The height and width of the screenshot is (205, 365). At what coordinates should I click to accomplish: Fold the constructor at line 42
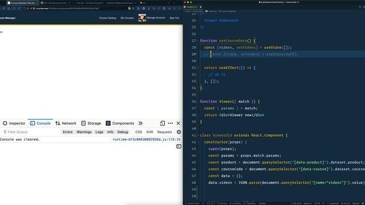click(198, 142)
